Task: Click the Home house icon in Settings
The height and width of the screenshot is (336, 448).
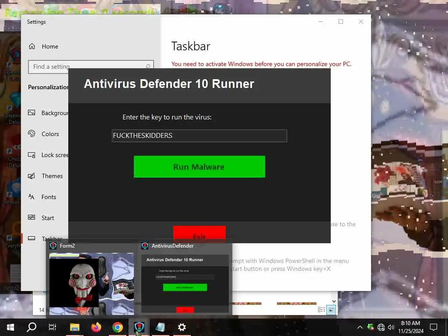Action: 32,46
